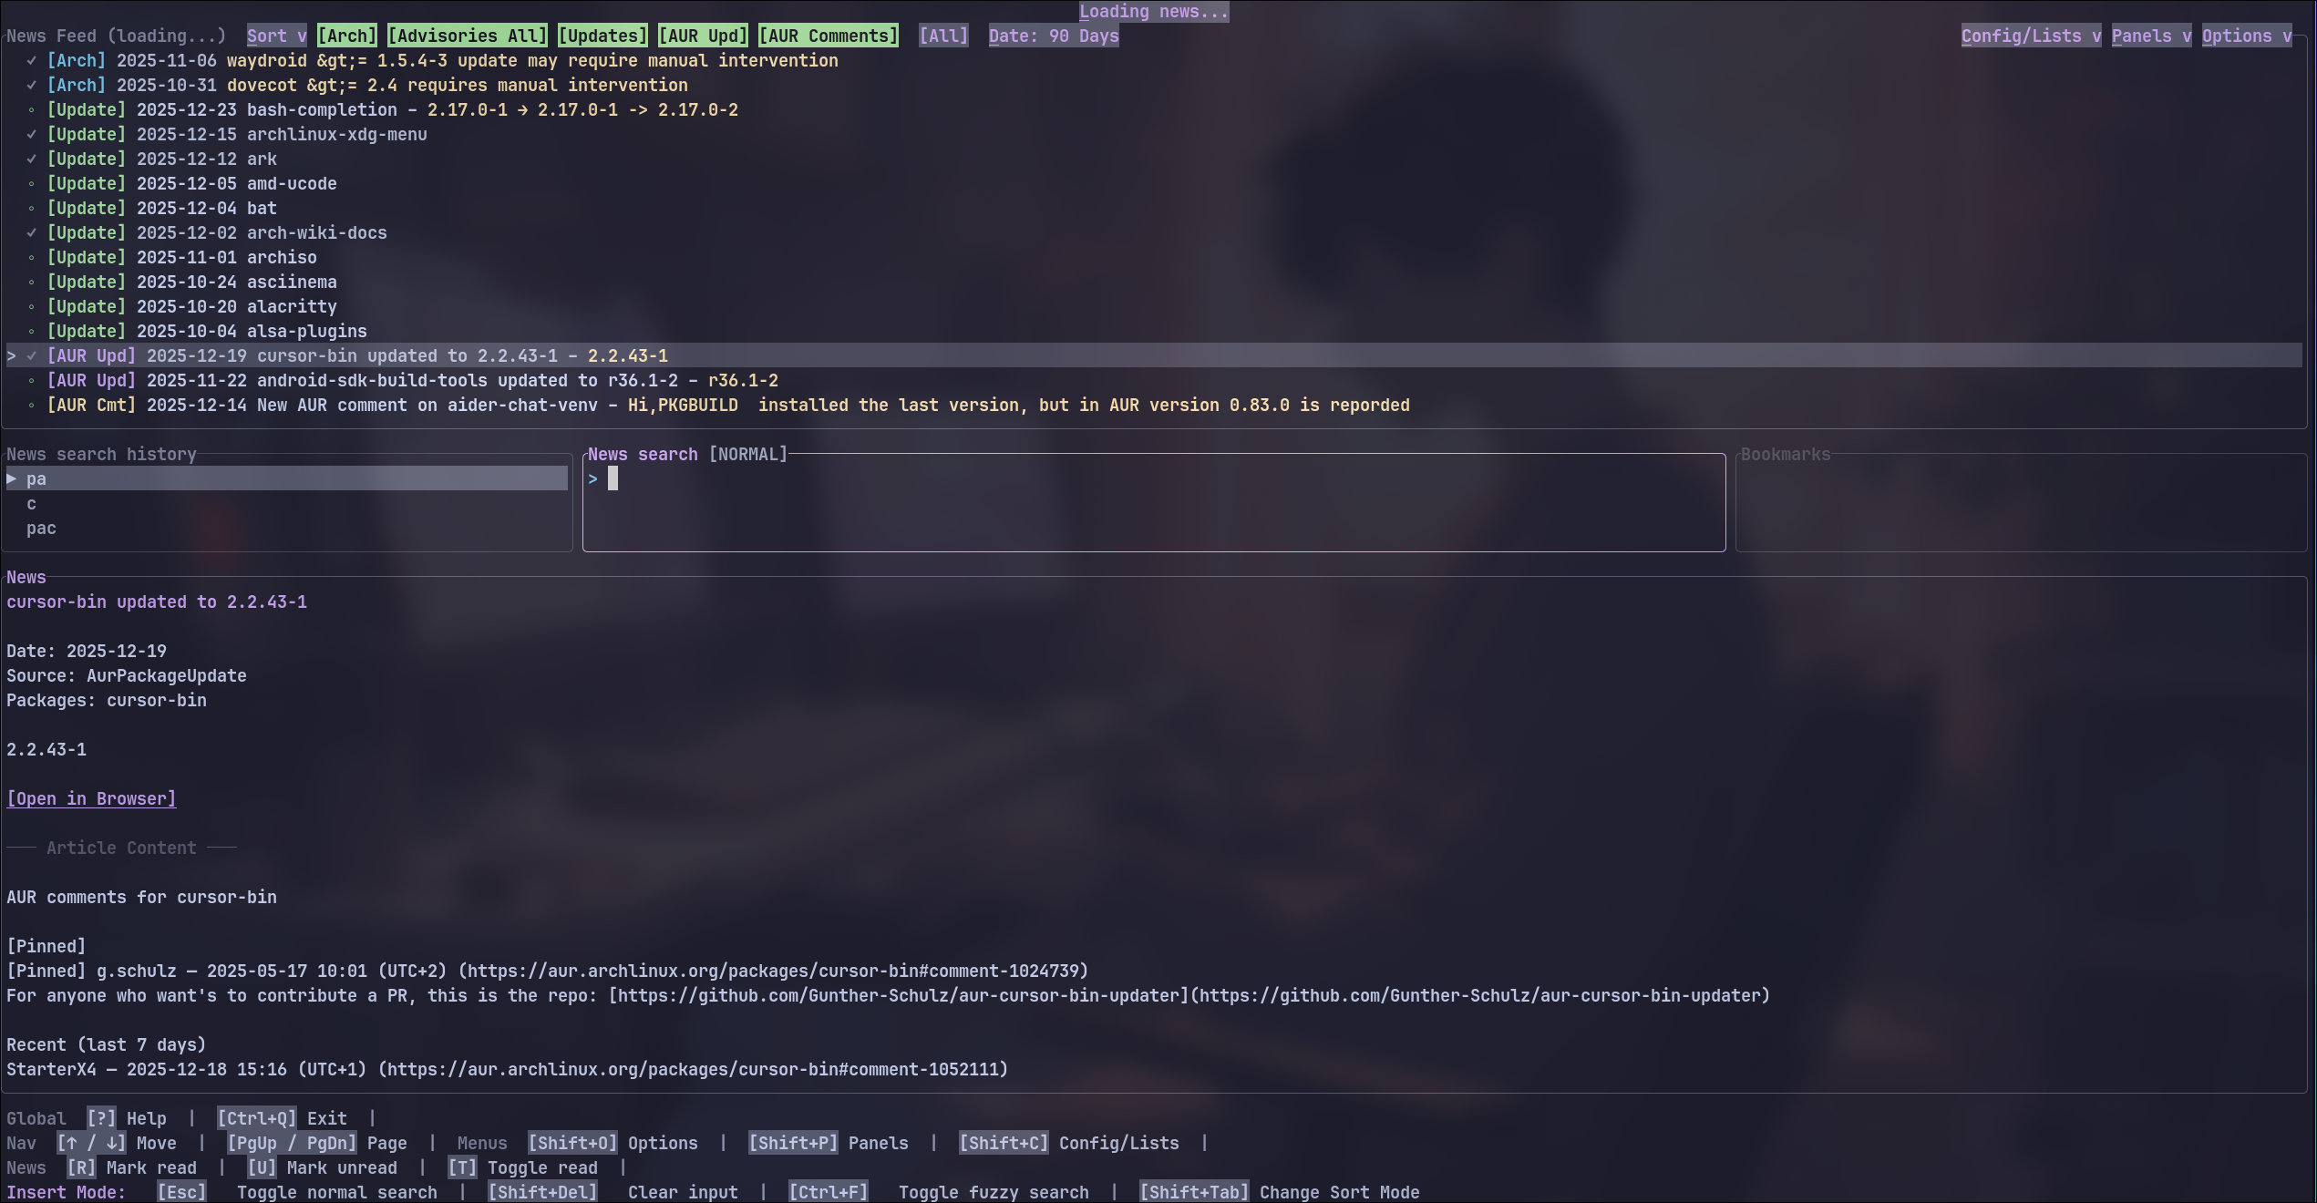Screen dimensions: 2317x1203
Task: Click the 'Date: 2025-12-19' detail line
Action: [x=87, y=651]
